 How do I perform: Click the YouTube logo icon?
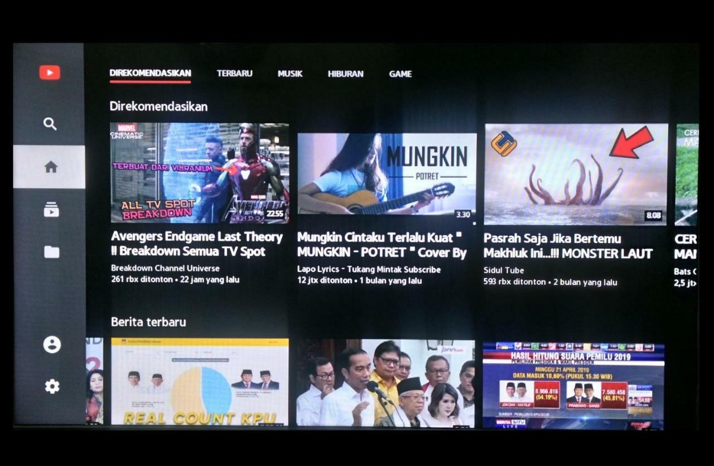pyautogui.click(x=50, y=72)
